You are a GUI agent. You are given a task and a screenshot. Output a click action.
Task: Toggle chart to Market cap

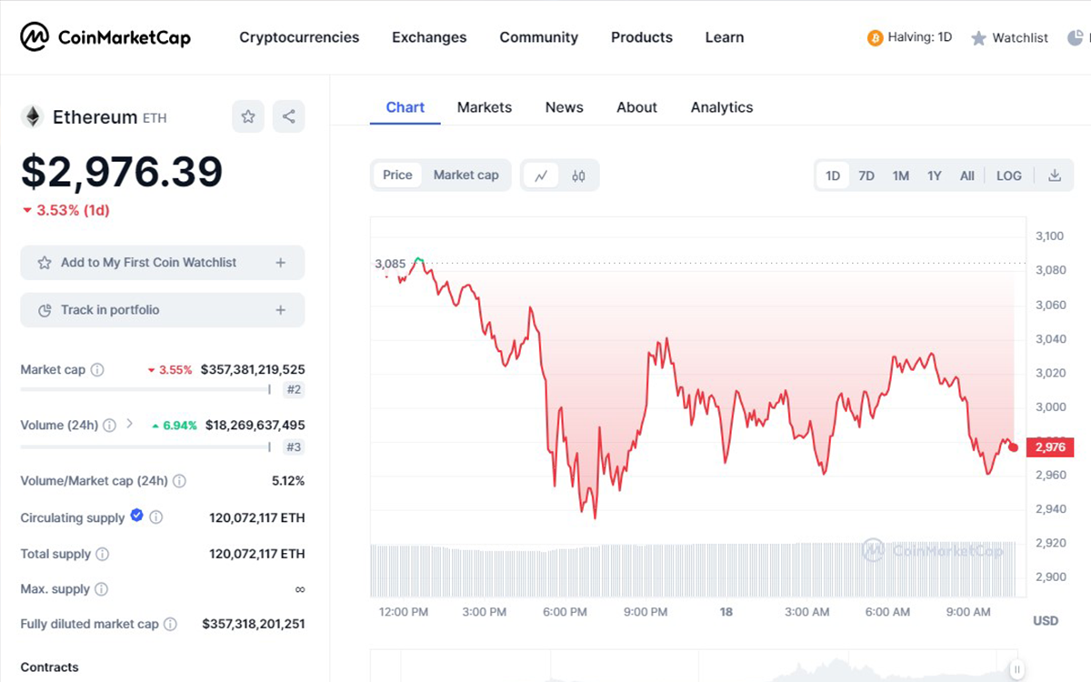pyautogui.click(x=465, y=175)
